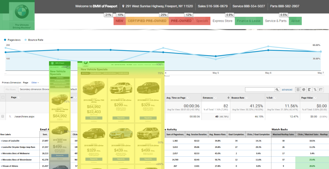Click inside the table search field
Viewport: 329px width, 169px height.
pyautogui.click(x=260, y=90)
